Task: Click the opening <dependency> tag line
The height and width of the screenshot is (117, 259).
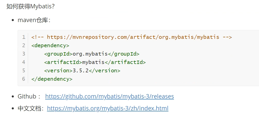Action: [50, 45]
